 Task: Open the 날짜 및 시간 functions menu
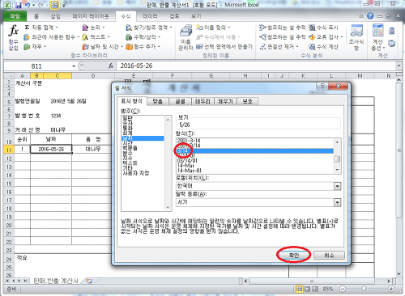pos(102,47)
